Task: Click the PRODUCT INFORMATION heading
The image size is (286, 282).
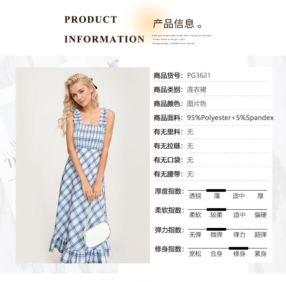Action: (104, 29)
